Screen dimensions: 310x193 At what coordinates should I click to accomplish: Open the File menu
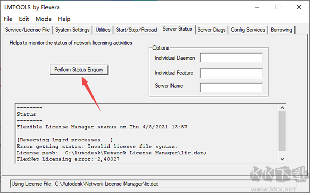(x=8, y=19)
